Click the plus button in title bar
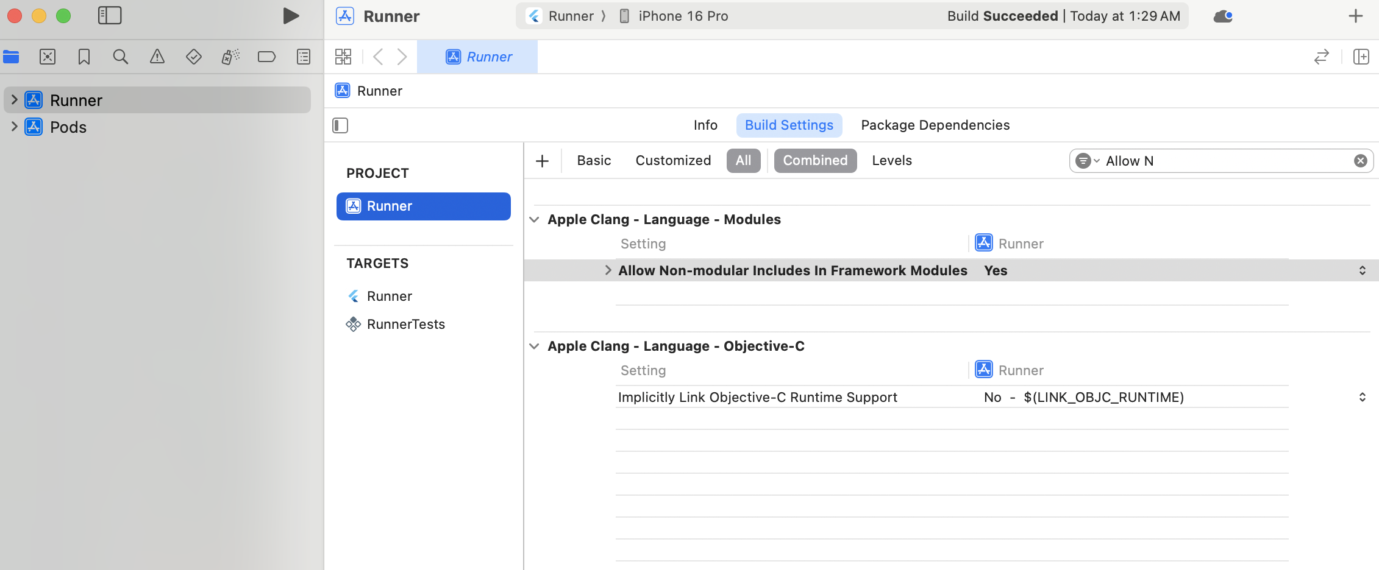 (x=1355, y=16)
